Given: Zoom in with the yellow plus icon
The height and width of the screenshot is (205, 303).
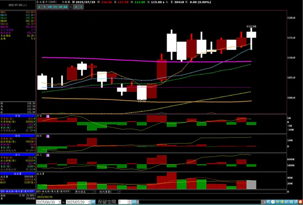Looking at the screenshot, I should (282, 202).
